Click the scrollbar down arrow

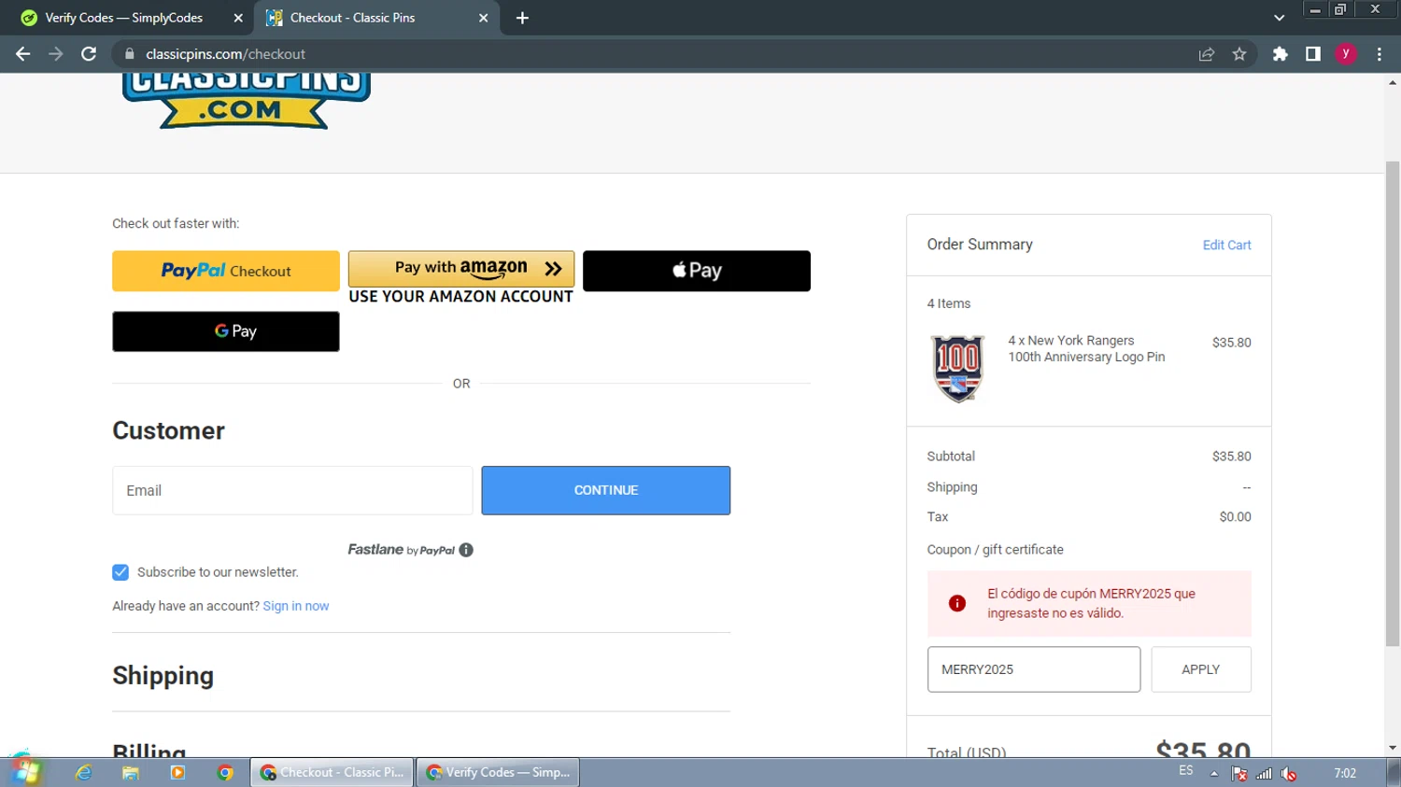[x=1393, y=748]
